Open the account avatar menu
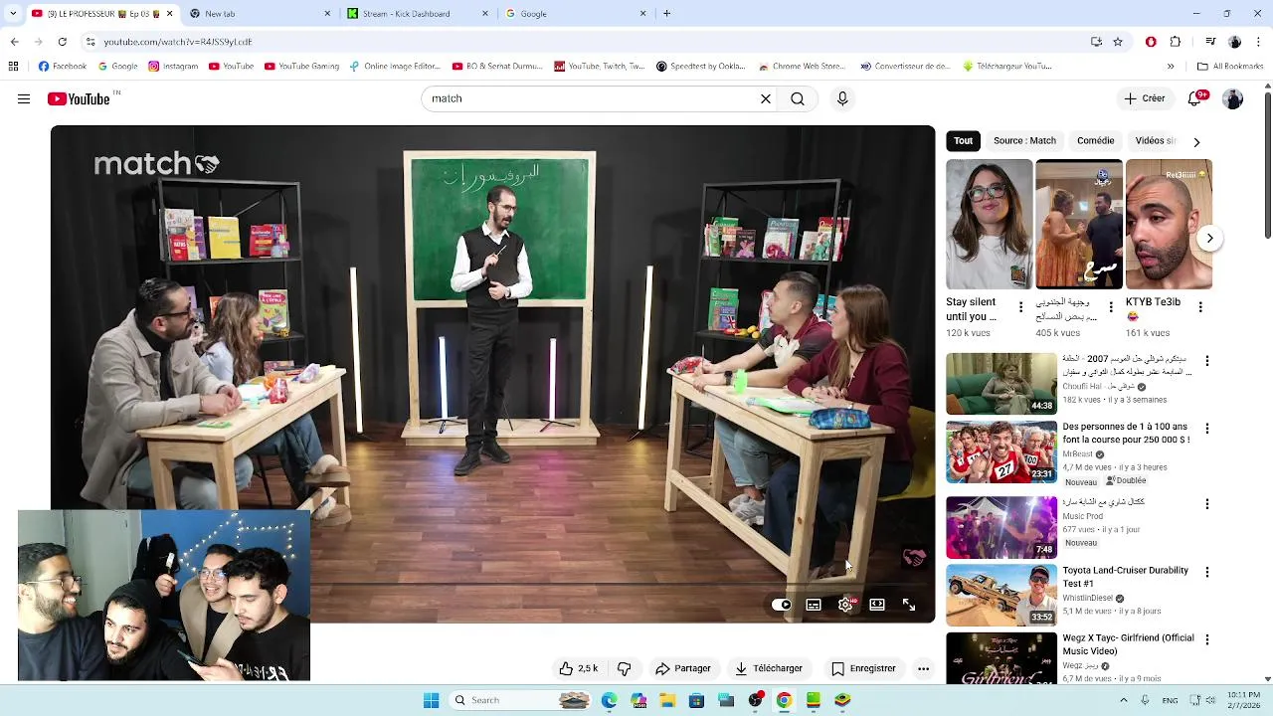The height and width of the screenshot is (716, 1273). [x=1233, y=98]
